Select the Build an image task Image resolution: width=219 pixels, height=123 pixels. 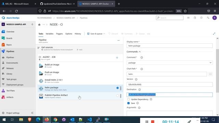tap(80, 66)
